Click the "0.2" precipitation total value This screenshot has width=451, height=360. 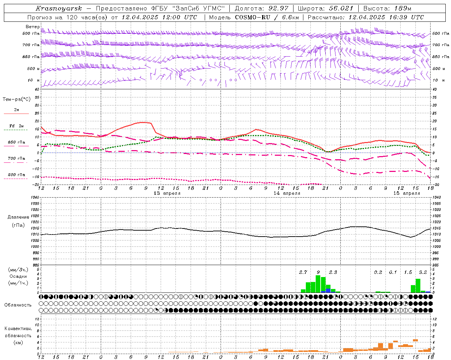pos(378,272)
